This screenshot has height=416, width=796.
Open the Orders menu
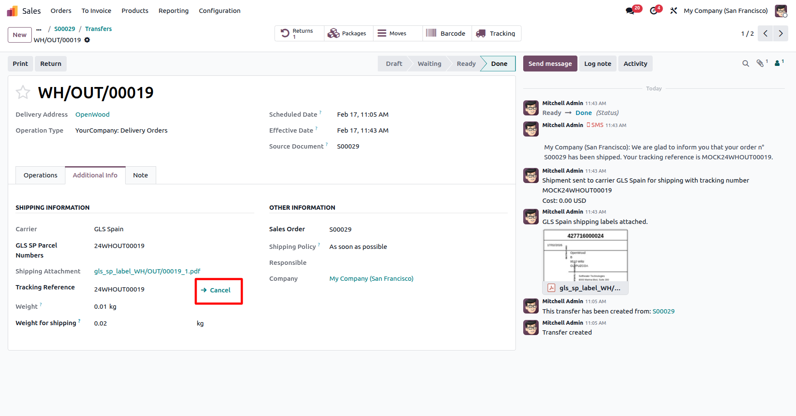pyautogui.click(x=61, y=11)
